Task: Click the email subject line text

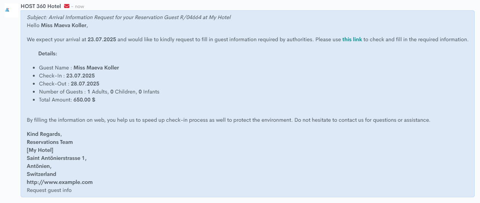Action: click(129, 17)
